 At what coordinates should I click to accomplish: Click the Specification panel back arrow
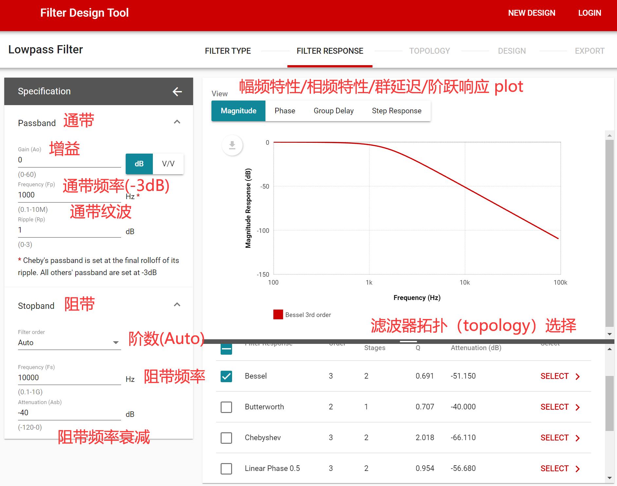coord(177,92)
